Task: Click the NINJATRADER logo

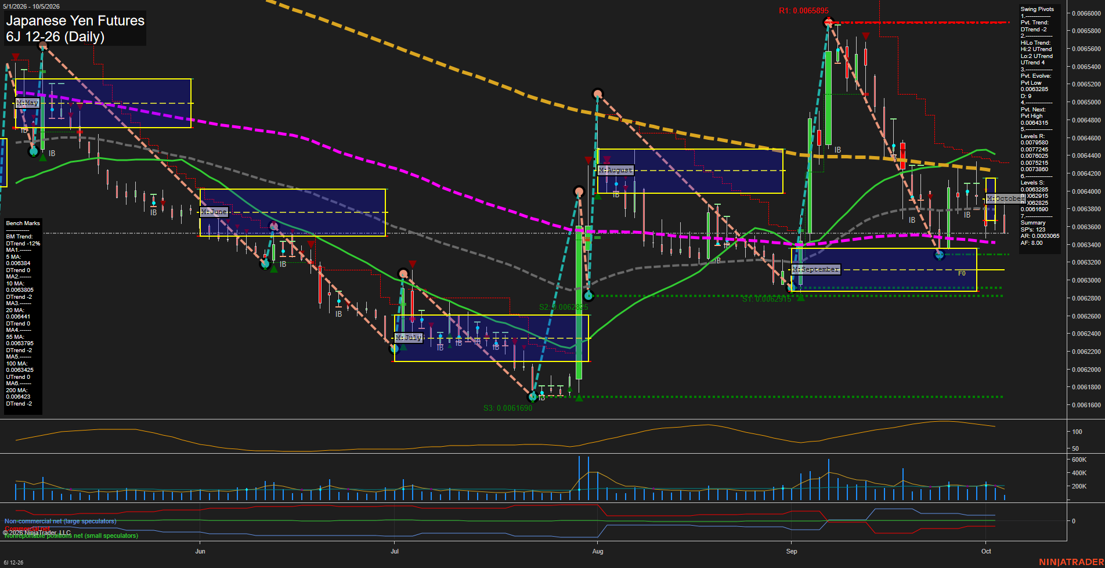Action: (1071, 562)
